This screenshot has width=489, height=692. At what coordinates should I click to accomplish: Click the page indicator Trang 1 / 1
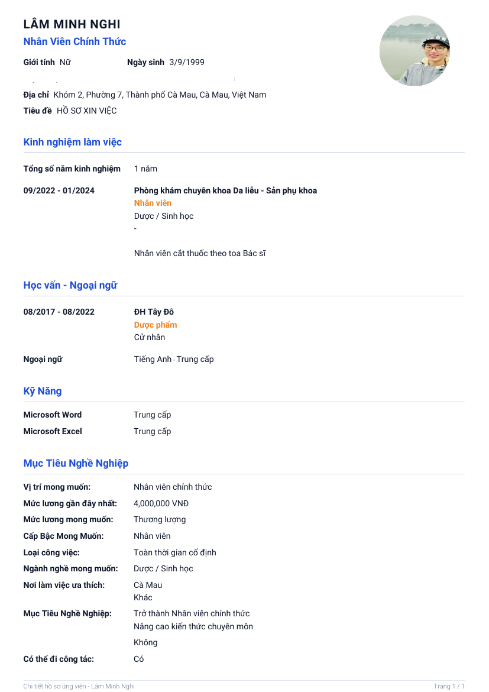coord(449,686)
